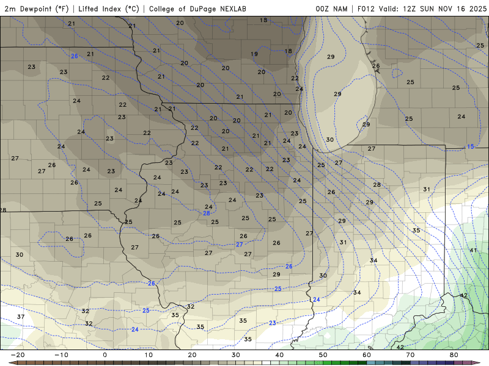This screenshot has height=366, width=489.
Task: Select the "Lifted Index (°C)" header label
Action: 109,9
